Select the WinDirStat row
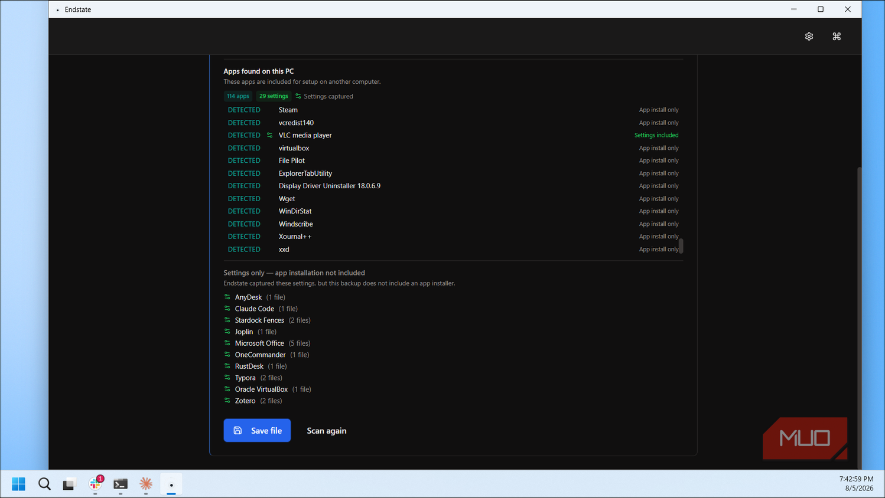 coord(453,211)
